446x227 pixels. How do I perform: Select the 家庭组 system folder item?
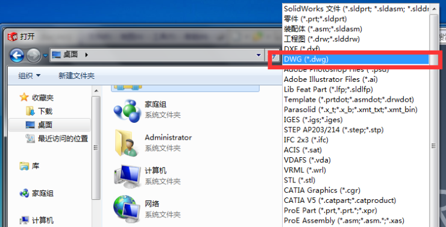[x=147, y=110]
